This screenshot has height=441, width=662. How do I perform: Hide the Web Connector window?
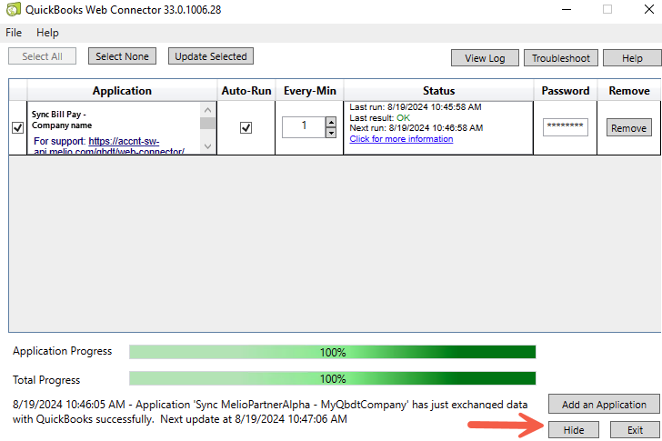click(x=573, y=430)
